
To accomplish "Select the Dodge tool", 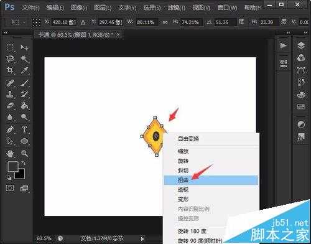I will coord(24,117).
